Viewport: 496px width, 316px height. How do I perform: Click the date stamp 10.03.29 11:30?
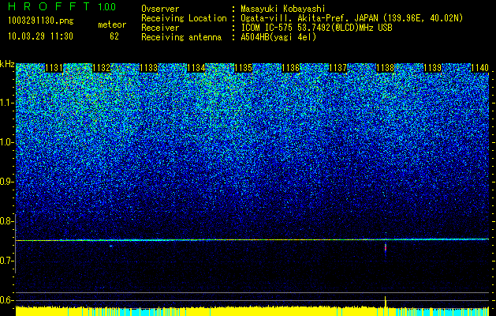40,36
